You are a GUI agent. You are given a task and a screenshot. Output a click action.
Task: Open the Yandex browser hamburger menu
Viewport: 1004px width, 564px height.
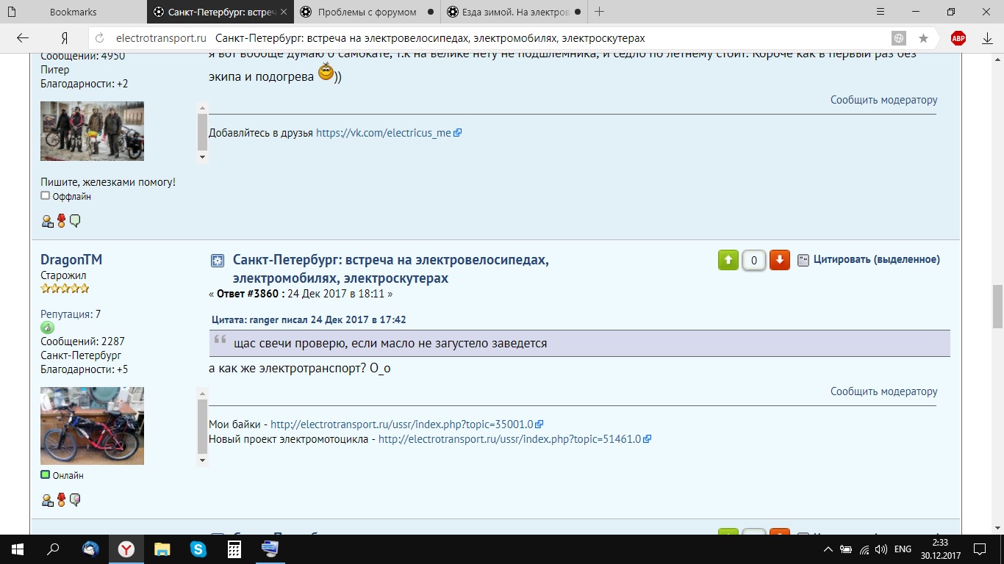point(881,12)
